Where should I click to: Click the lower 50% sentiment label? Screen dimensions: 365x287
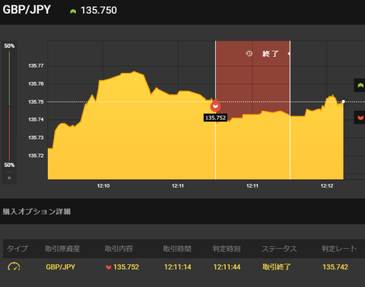[x=9, y=165]
